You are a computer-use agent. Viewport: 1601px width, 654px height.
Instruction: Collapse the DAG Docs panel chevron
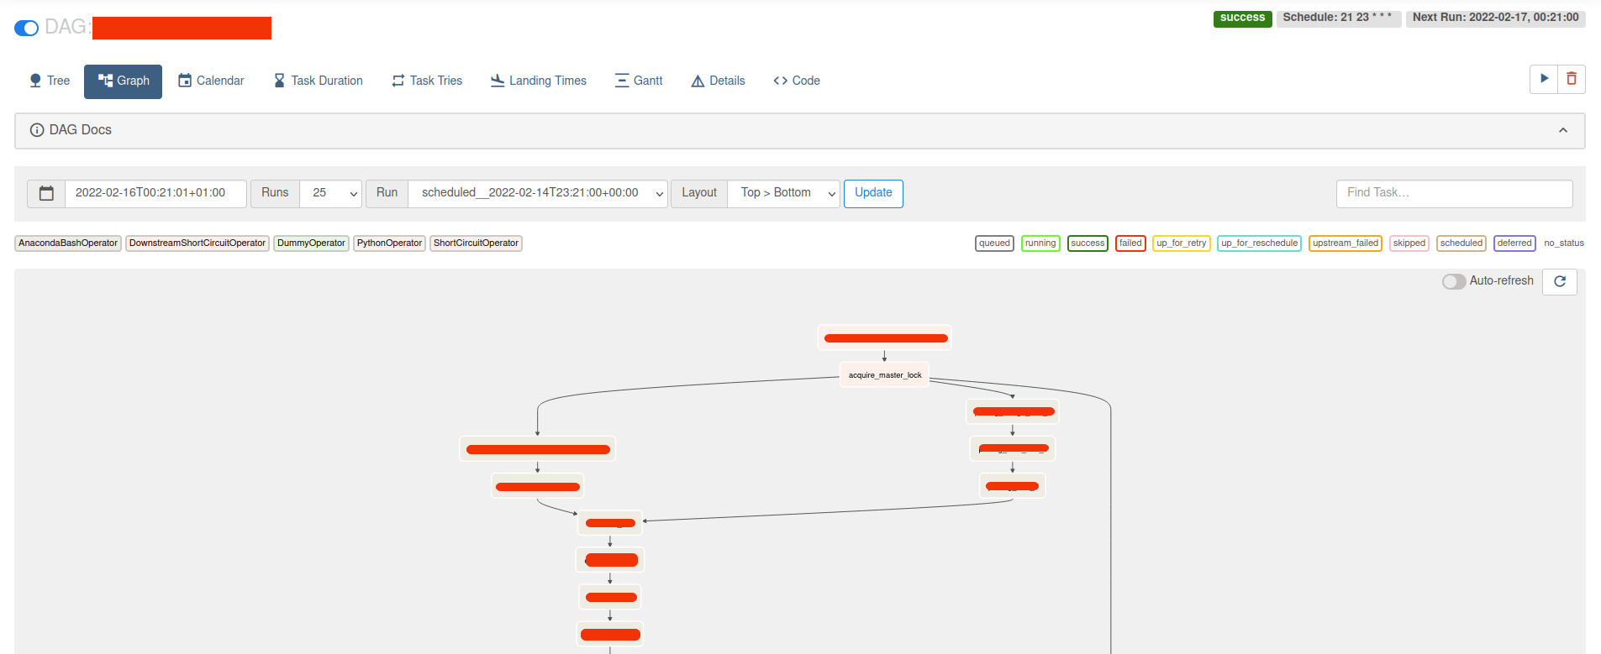(1563, 130)
